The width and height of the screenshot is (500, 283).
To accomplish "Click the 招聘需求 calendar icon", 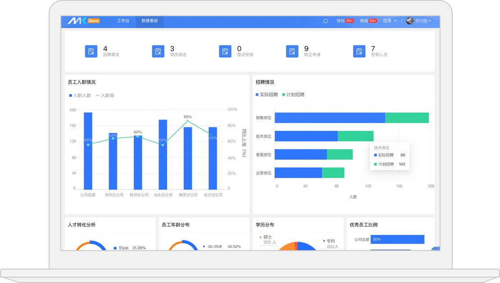I will point(91,51).
